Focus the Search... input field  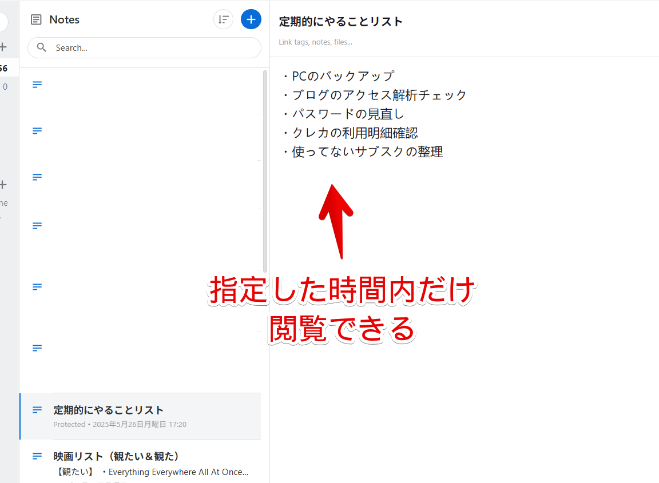coord(144,48)
